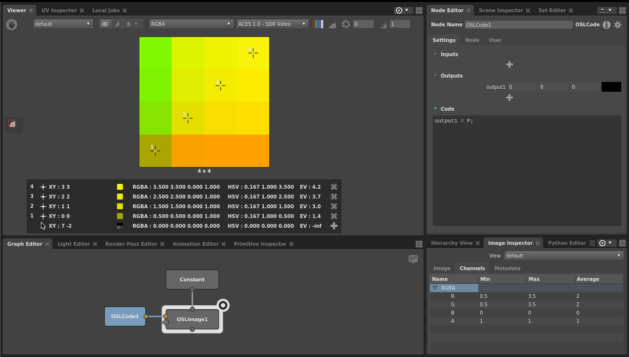Switch to the UV Inspector tab
The image size is (629, 357).
click(59, 10)
